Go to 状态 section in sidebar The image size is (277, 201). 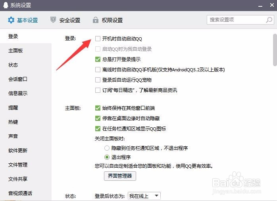(x=26, y=65)
